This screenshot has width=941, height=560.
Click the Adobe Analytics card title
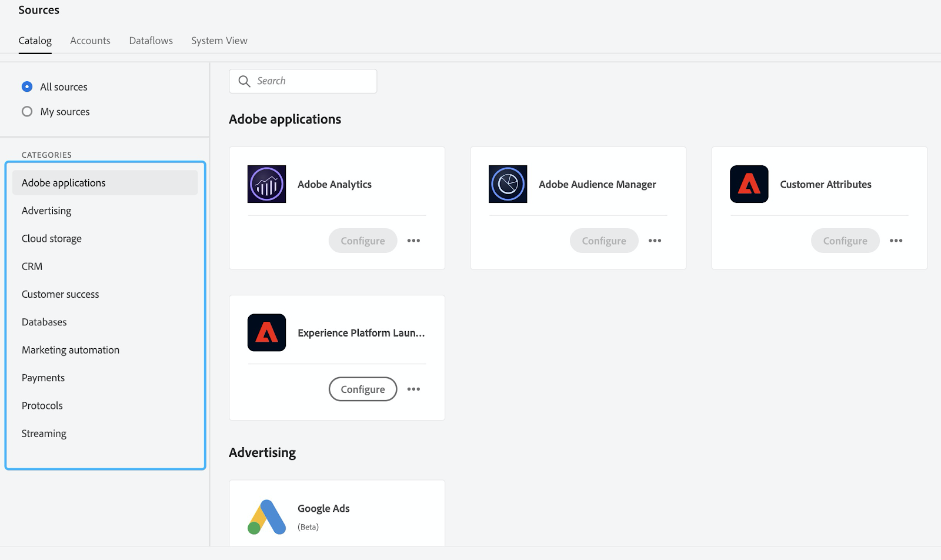pos(335,184)
